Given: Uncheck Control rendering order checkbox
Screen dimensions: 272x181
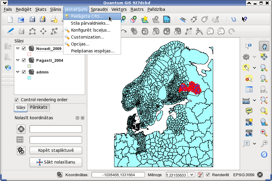Looking at the screenshot, I should (17, 100).
